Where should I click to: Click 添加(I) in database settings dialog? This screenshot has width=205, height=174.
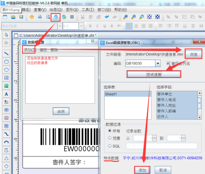(30, 50)
